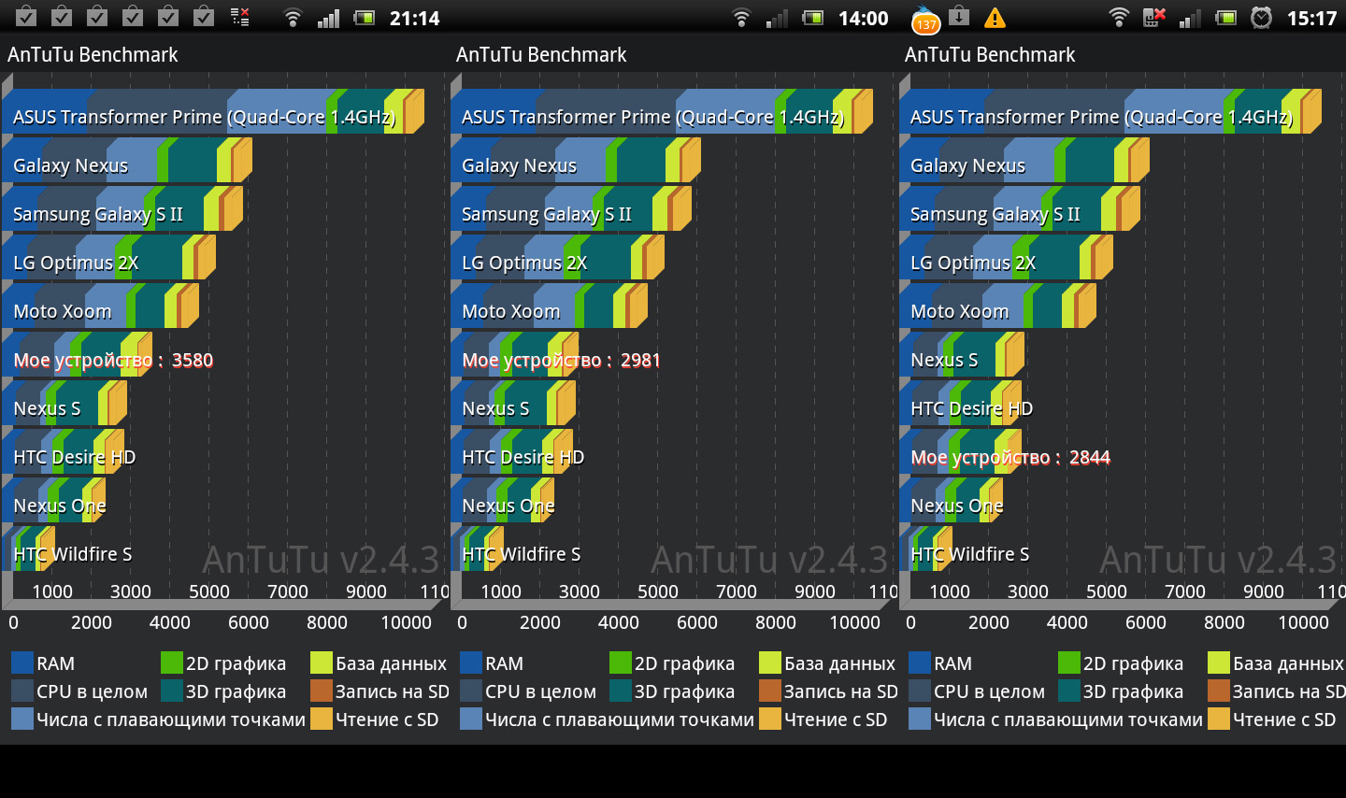Click the CPU в целом swatch in the 2844-score legend
This screenshot has width=1346, height=798.
[920, 691]
